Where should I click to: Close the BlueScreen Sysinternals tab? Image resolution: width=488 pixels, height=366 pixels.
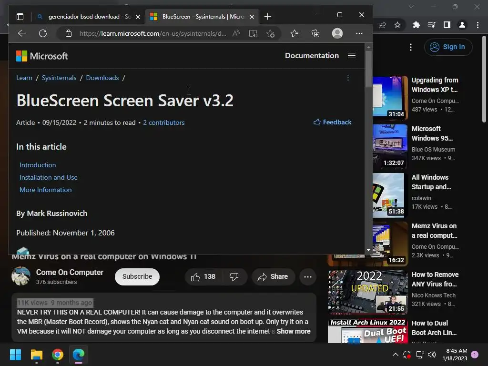pyautogui.click(x=252, y=17)
